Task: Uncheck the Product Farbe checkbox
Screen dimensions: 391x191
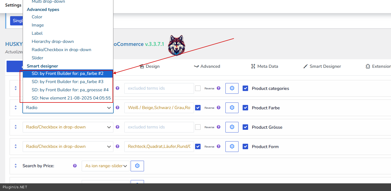Action: click(245, 108)
